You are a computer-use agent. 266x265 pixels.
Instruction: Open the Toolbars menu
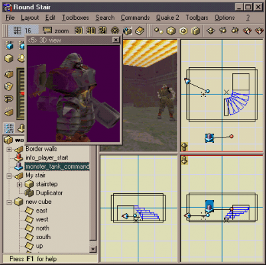197,18
